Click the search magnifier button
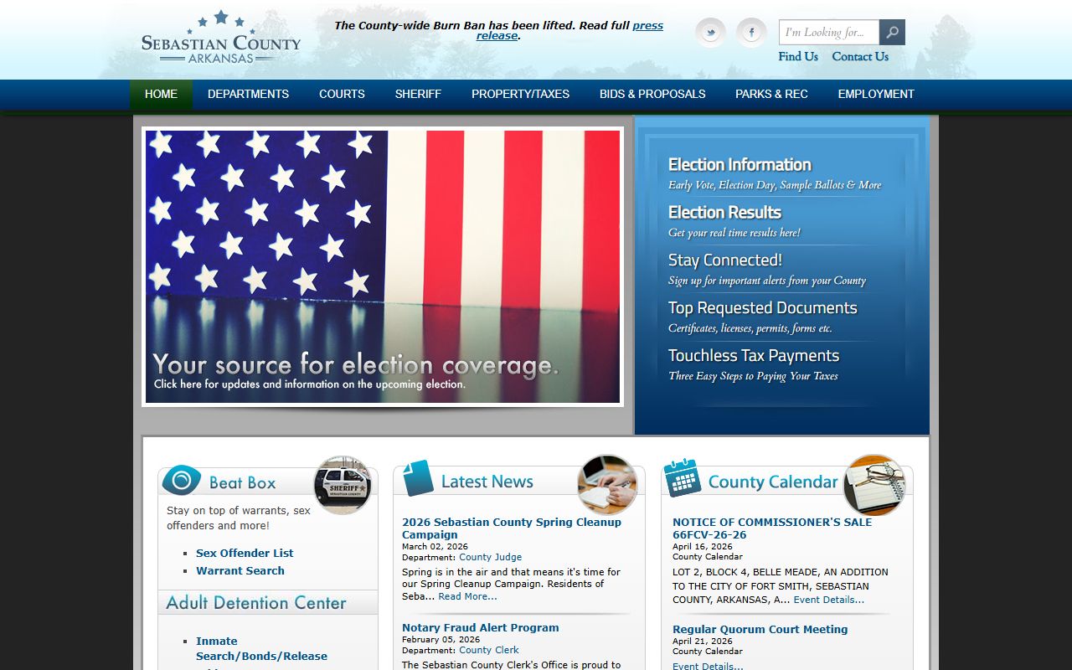The width and height of the screenshot is (1072, 670). [x=892, y=33]
